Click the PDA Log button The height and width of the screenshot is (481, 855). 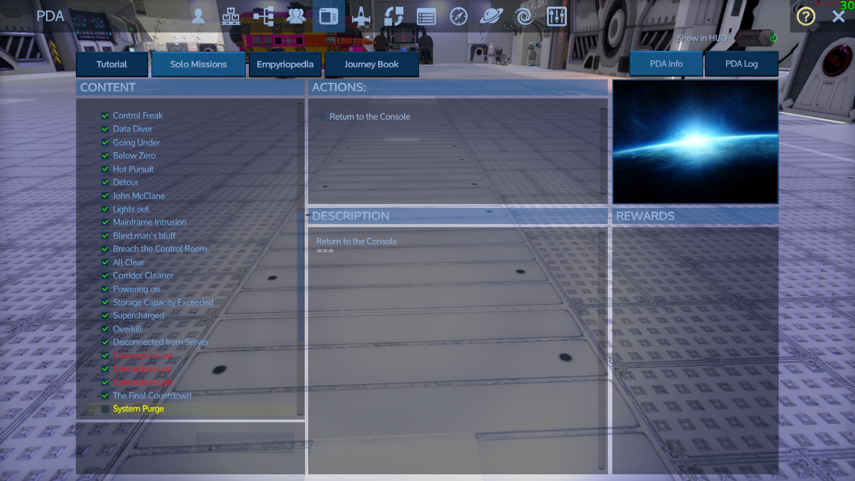tap(741, 64)
